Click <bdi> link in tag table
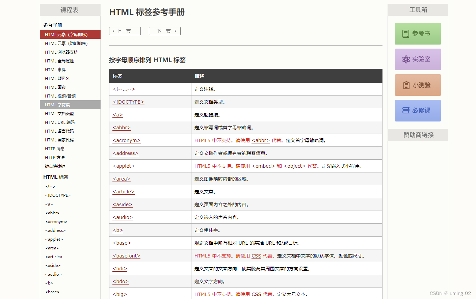Viewport: 476px width, 299px height. tap(120, 269)
